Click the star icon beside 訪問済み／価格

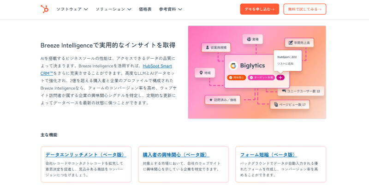click(x=211, y=100)
